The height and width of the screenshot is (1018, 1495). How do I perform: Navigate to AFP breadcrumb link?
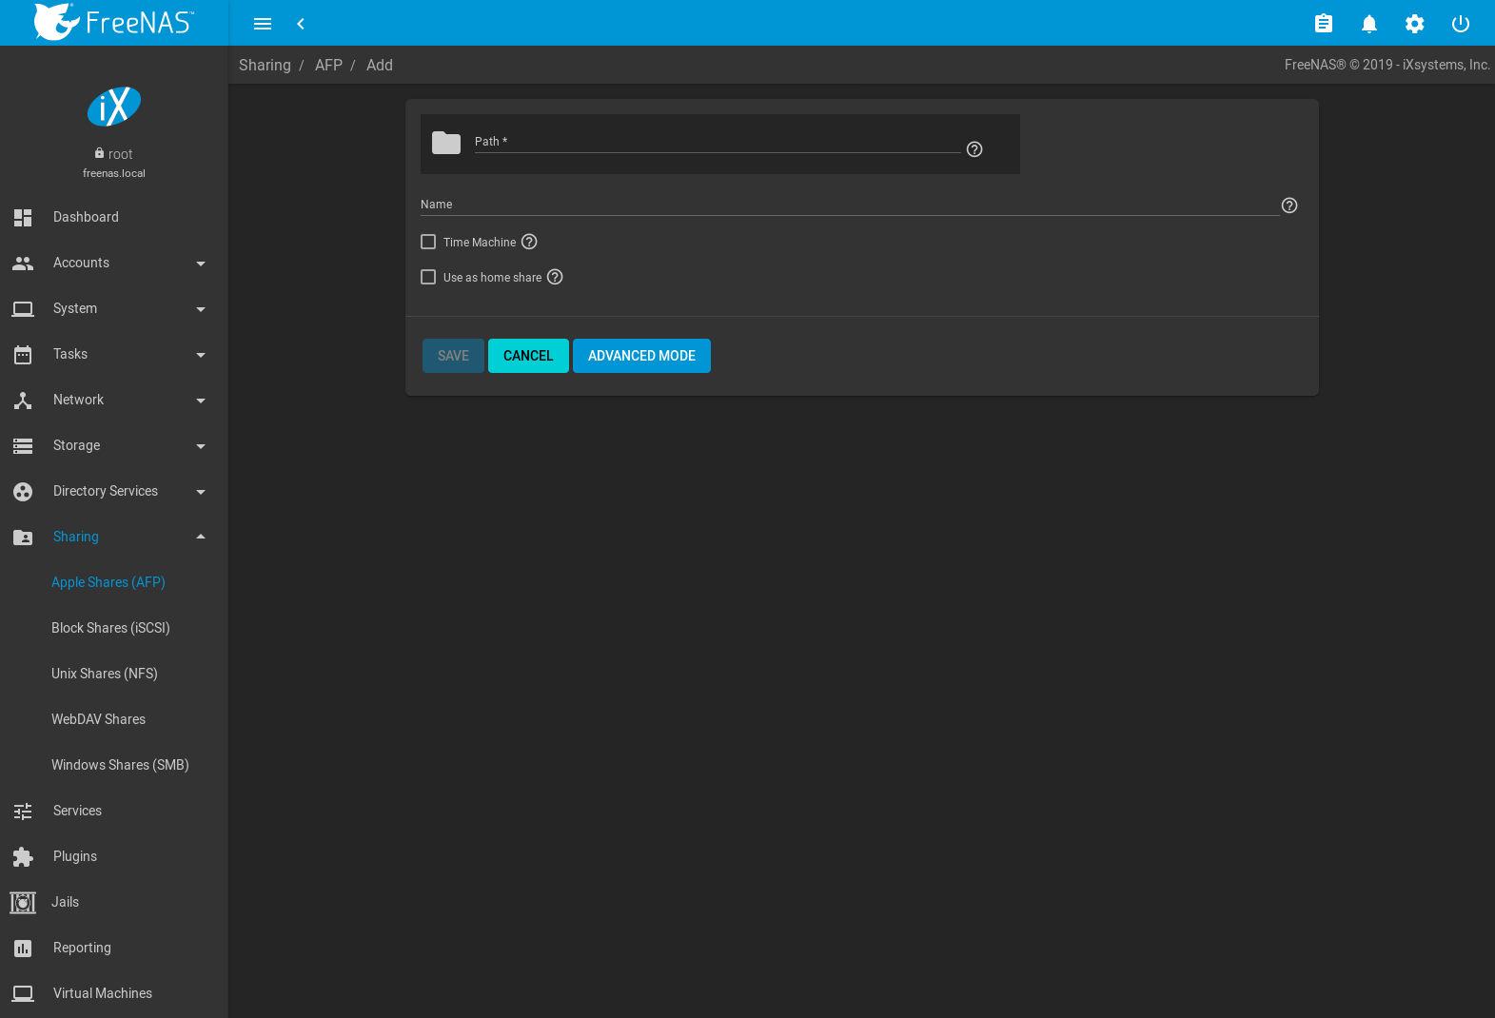(328, 65)
